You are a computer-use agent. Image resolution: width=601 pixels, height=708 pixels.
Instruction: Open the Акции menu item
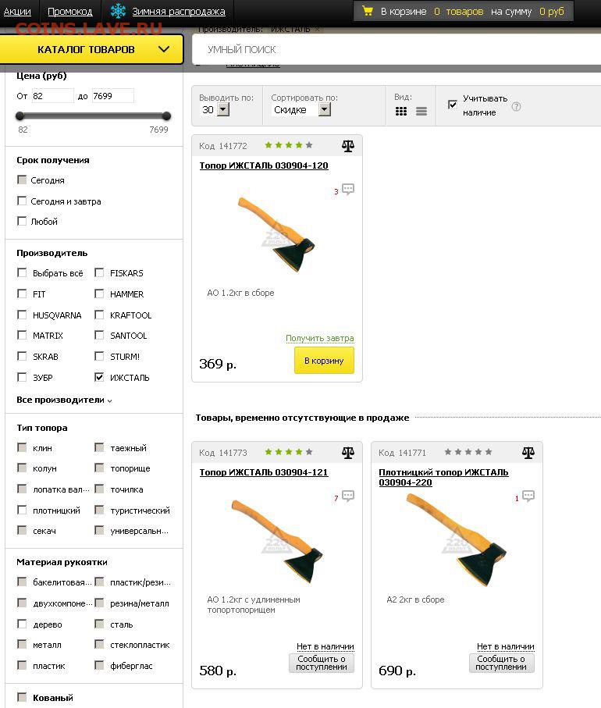pos(17,11)
